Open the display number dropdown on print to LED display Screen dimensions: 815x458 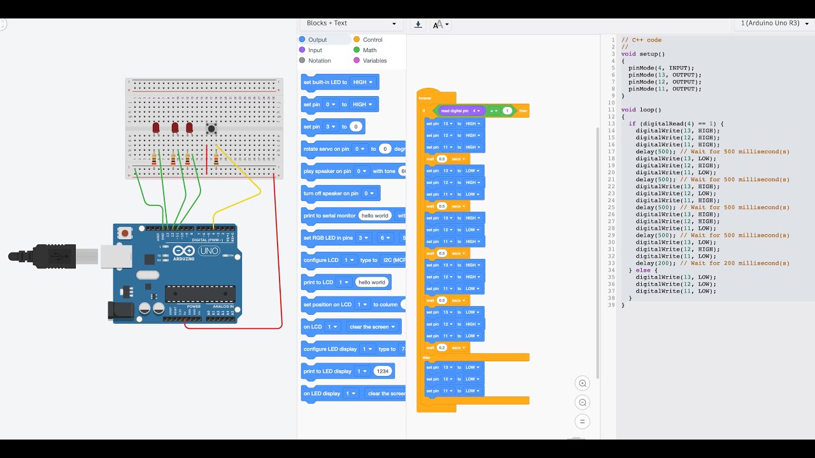362,371
